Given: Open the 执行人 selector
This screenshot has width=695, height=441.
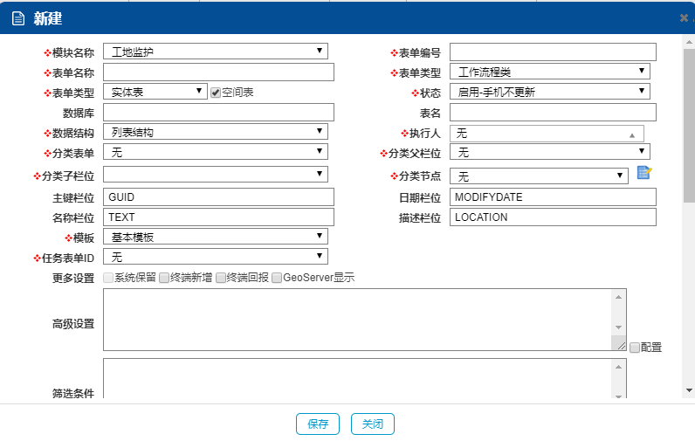Looking at the screenshot, I should pyautogui.click(x=547, y=134).
